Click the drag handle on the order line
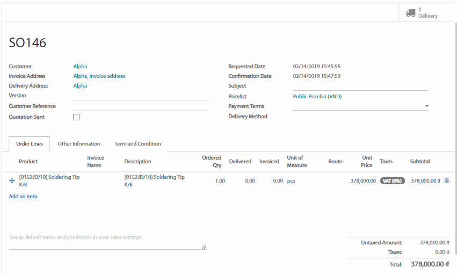 pos(12,181)
